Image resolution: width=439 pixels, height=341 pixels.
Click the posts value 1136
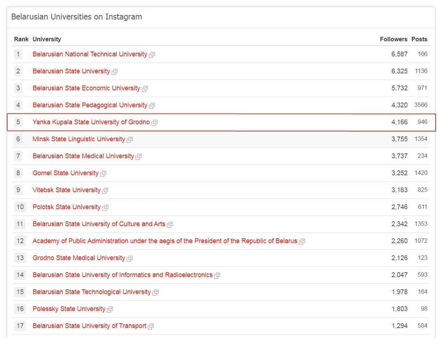[x=421, y=71]
